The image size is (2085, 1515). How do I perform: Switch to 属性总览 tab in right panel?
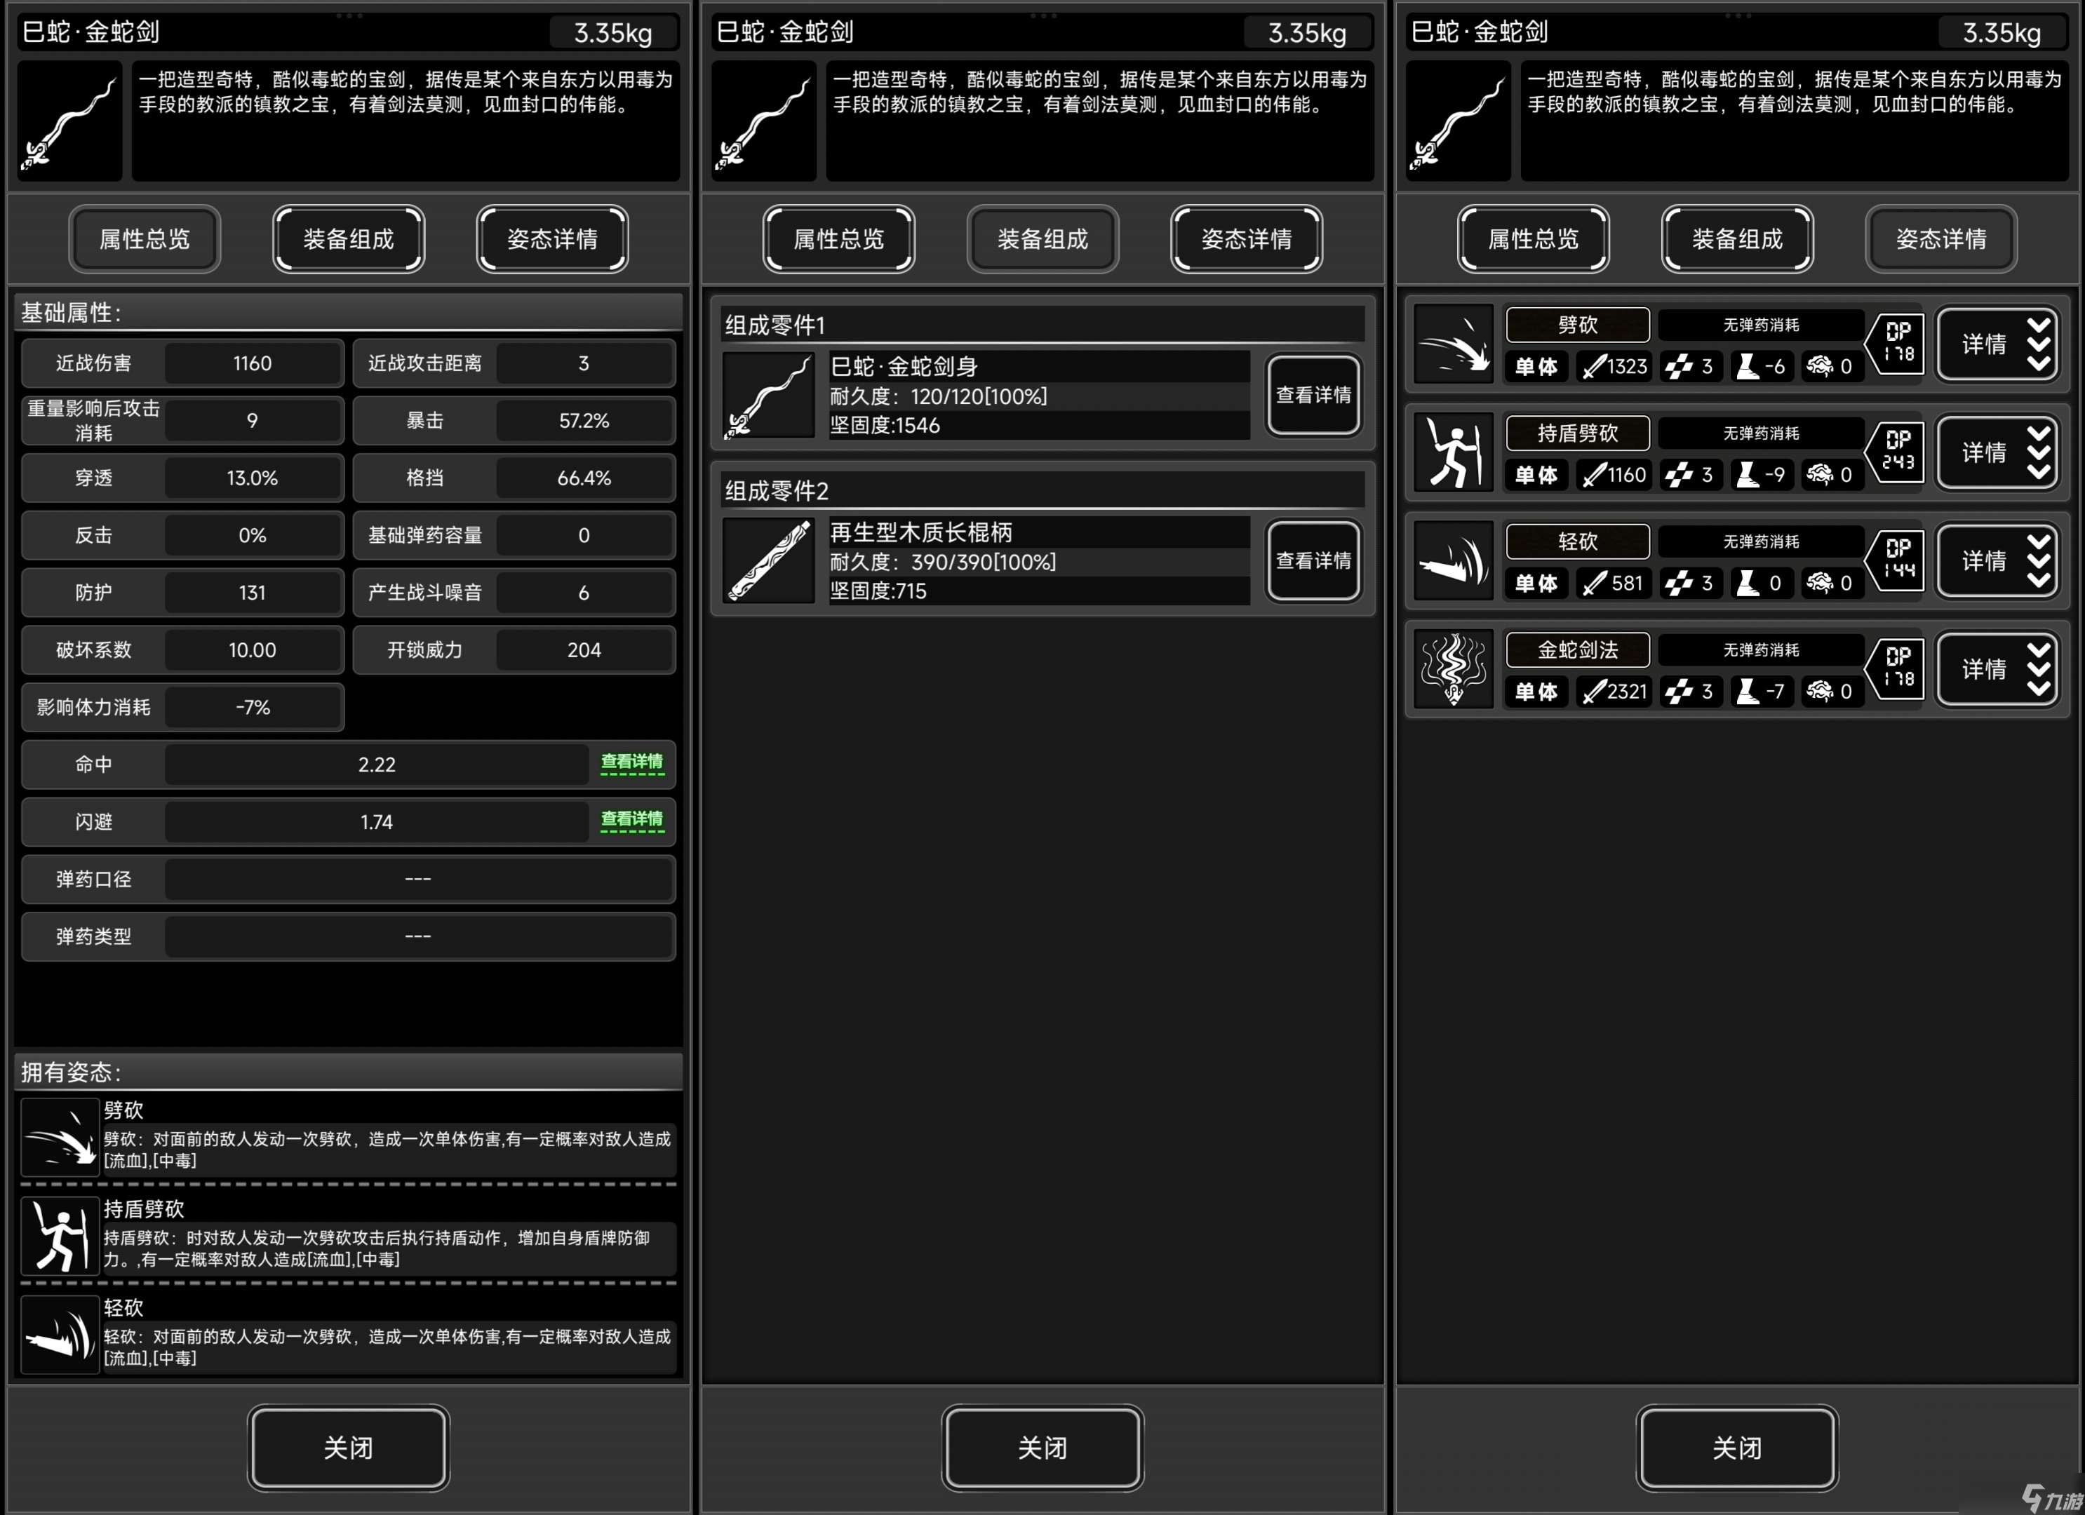pyautogui.click(x=1534, y=239)
